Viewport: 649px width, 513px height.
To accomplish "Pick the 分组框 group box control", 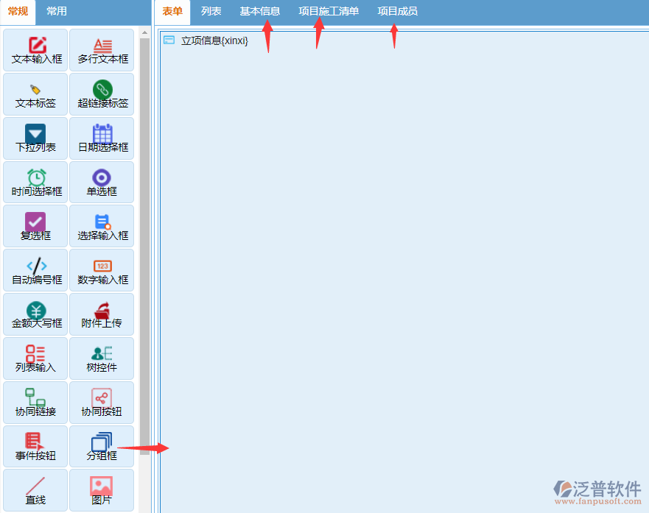I will point(102,447).
